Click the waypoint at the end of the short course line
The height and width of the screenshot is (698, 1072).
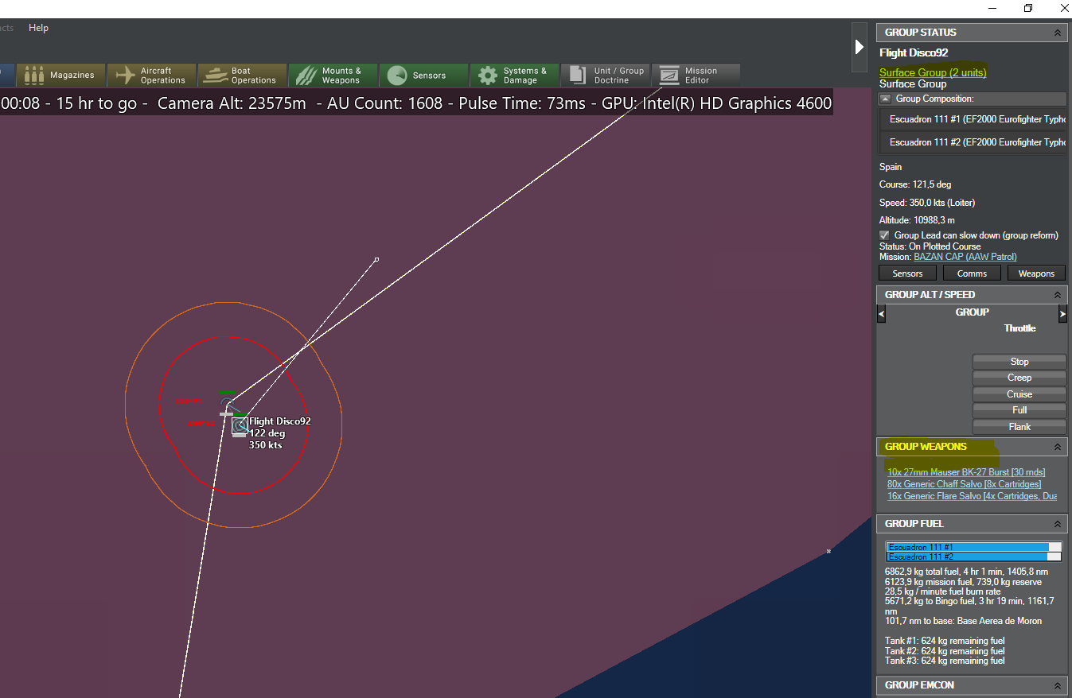click(376, 259)
